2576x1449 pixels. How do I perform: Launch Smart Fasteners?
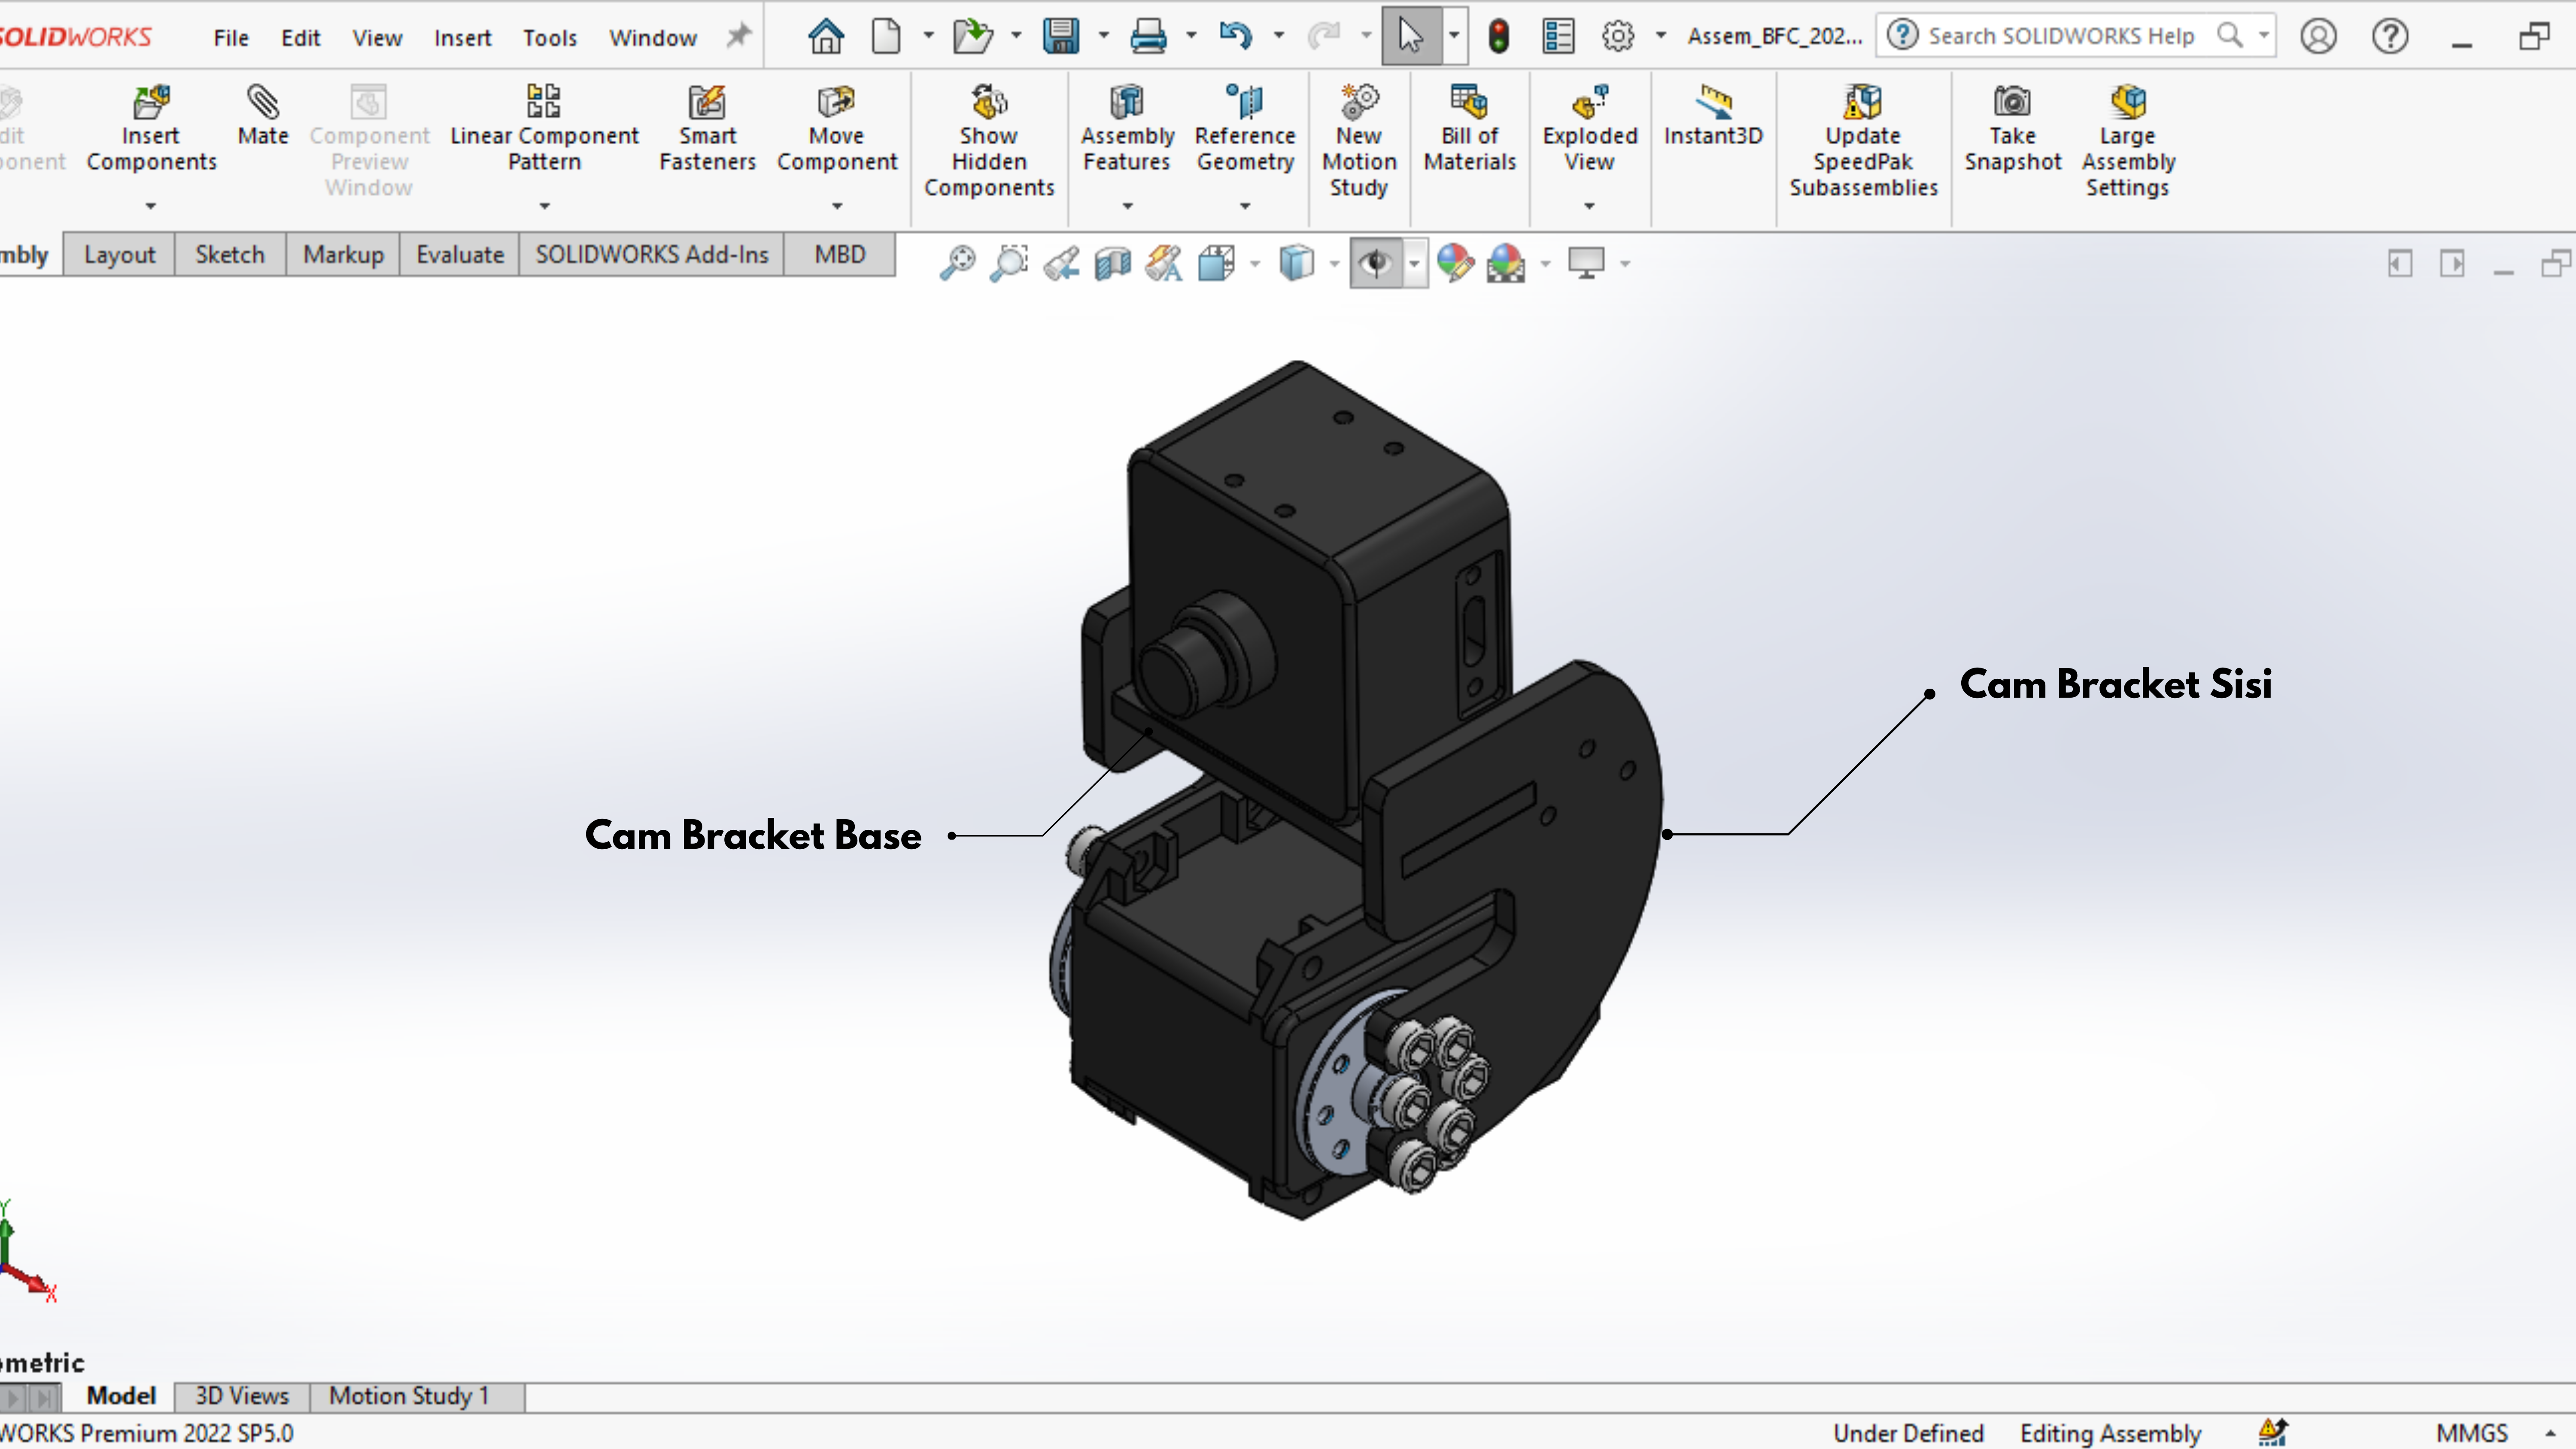(707, 128)
